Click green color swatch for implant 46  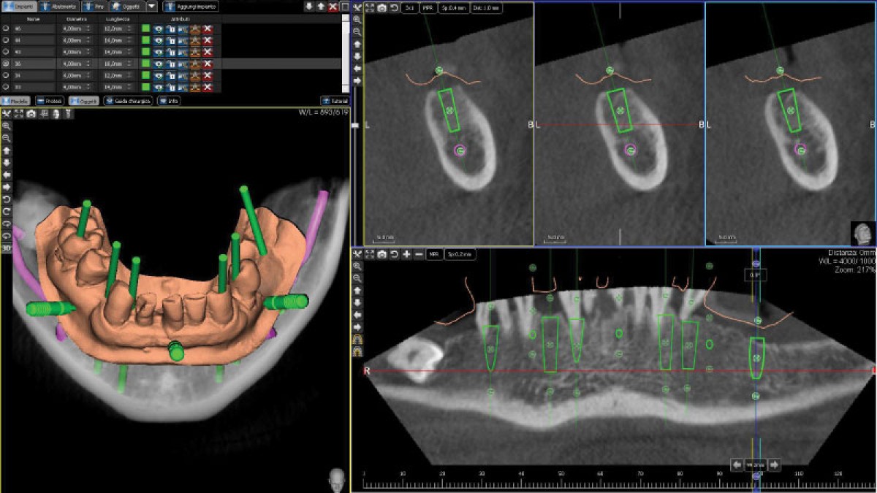tap(146, 28)
